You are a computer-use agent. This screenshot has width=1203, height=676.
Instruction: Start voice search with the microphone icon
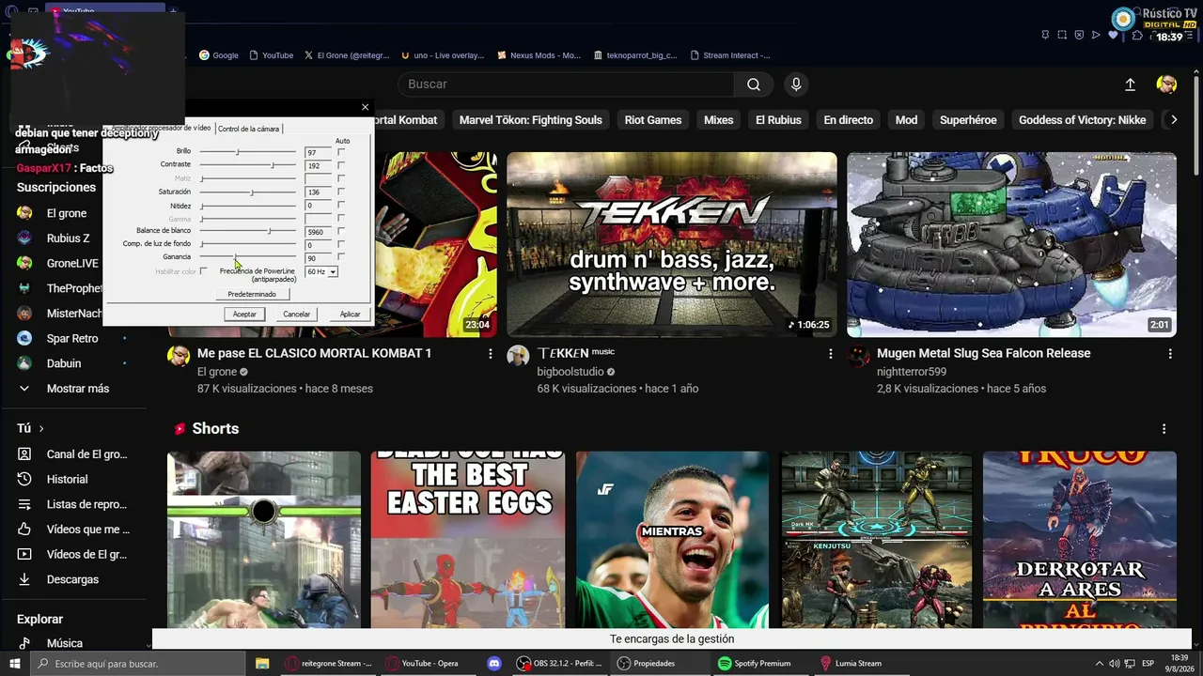pyautogui.click(x=796, y=84)
